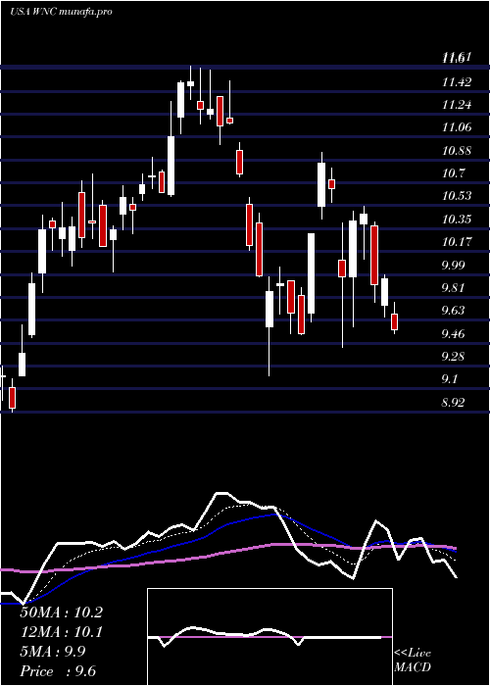Click the '5MA : 9.9' reading
Viewport: 490px width, 686px height.
tap(53, 652)
